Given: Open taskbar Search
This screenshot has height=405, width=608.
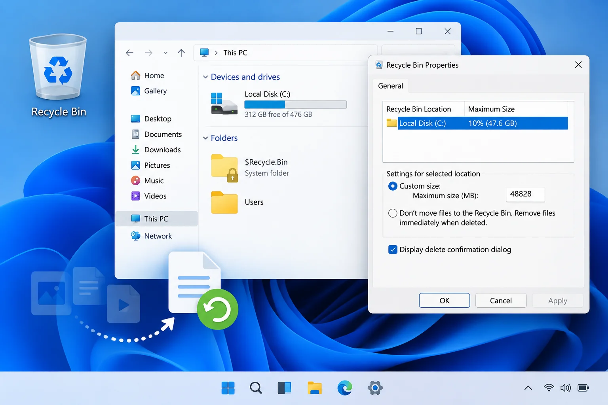Looking at the screenshot, I should coord(256,388).
